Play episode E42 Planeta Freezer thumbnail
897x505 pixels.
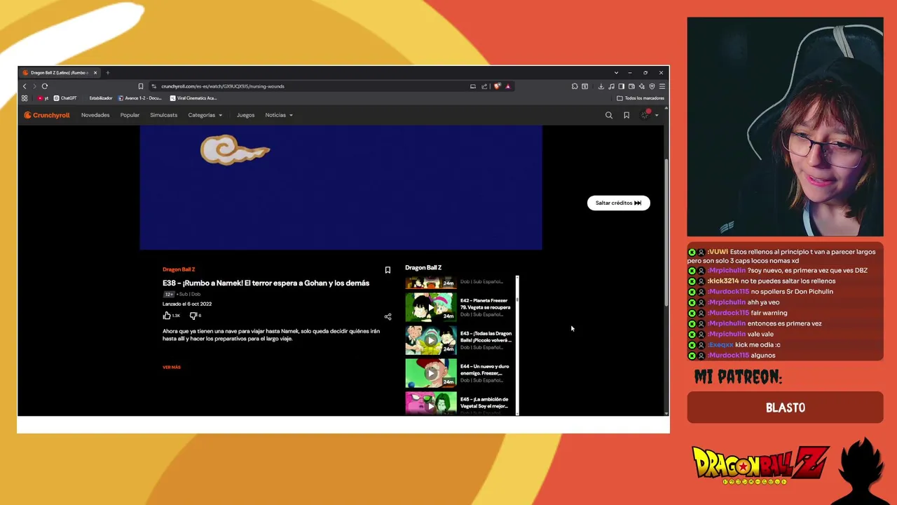[431, 307]
